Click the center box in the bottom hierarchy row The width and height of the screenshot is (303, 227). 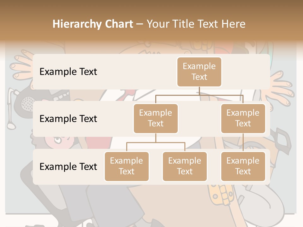(x=185, y=166)
